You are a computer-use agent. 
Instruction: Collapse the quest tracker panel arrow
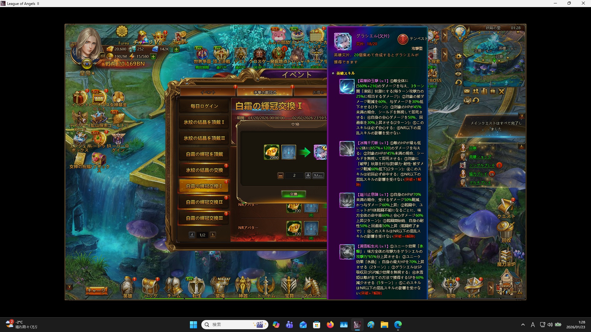click(521, 116)
